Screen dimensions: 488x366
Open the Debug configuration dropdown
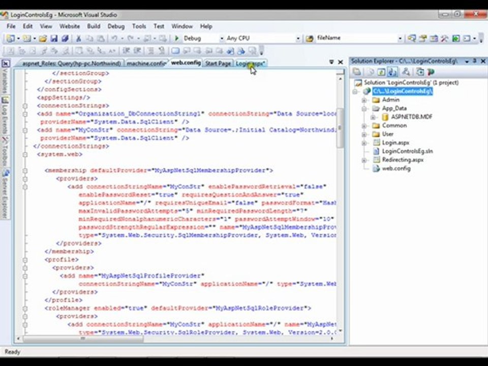click(222, 38)
